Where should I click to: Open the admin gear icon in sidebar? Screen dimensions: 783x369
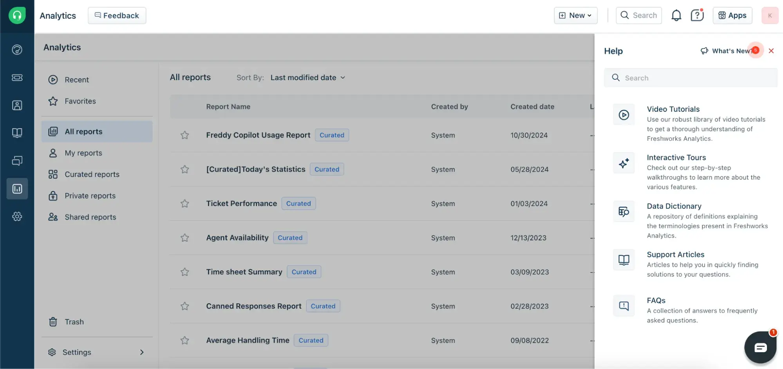[x=17, y=217]
